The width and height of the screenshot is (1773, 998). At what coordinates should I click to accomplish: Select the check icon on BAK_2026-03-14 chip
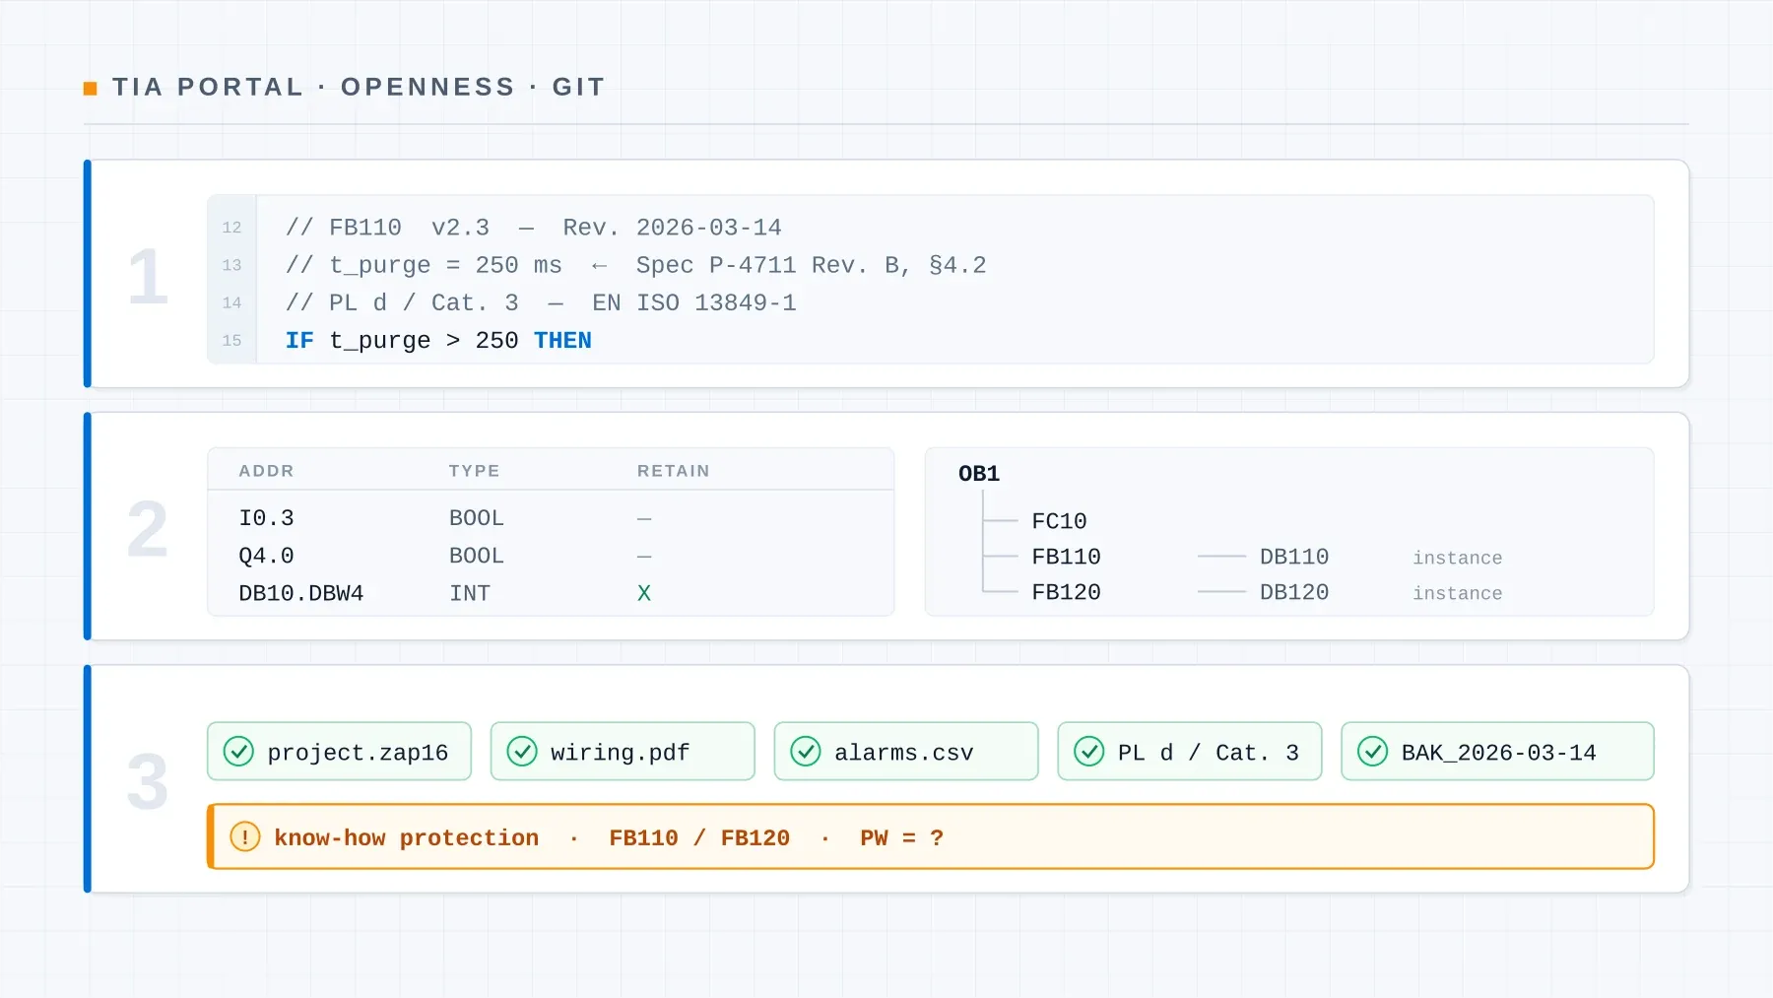pos(1373,752)
